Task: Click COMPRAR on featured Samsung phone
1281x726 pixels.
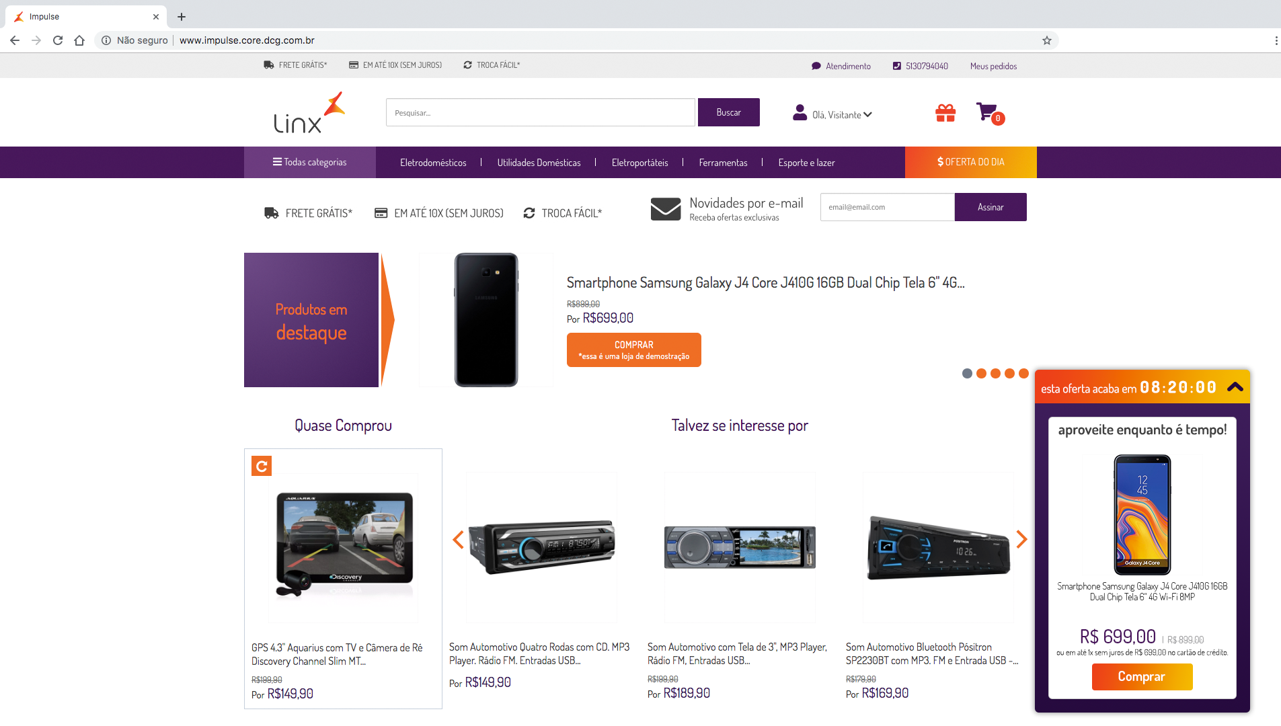Action: (633, 350)
